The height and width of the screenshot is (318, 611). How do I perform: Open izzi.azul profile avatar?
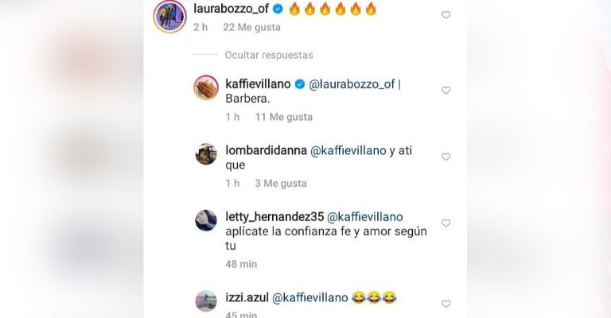click(x=206, y=301)
